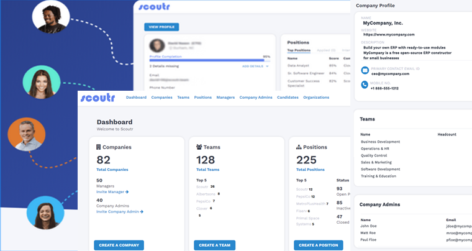Click Albertsons in Teams Top 5
472x251 pixels.
tap(206, 194)
